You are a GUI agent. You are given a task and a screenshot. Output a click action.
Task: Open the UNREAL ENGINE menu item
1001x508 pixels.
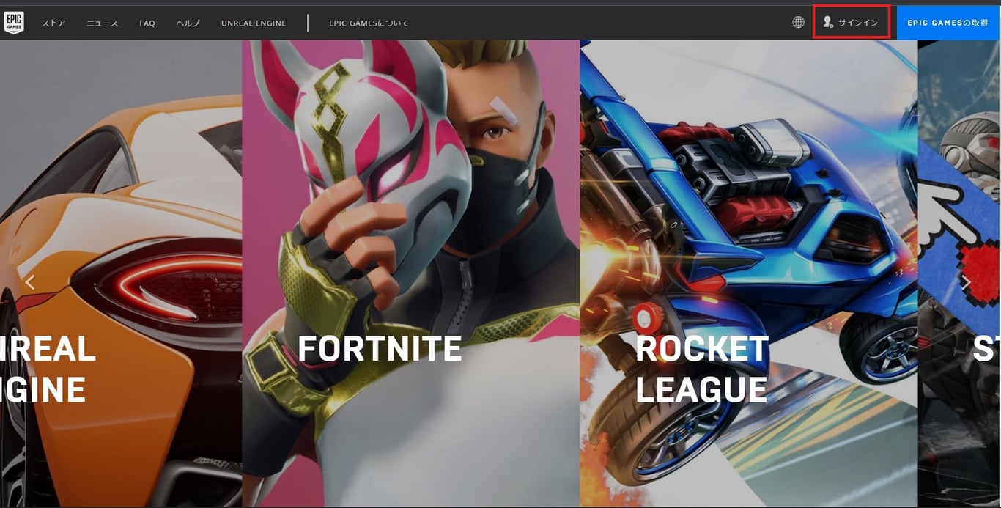coord(254,23)
